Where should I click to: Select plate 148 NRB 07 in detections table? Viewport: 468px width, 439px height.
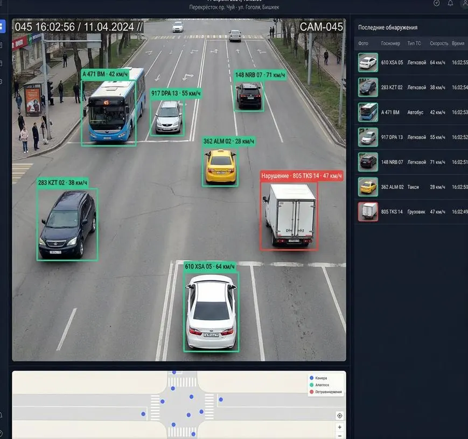[x=392, y=162]
